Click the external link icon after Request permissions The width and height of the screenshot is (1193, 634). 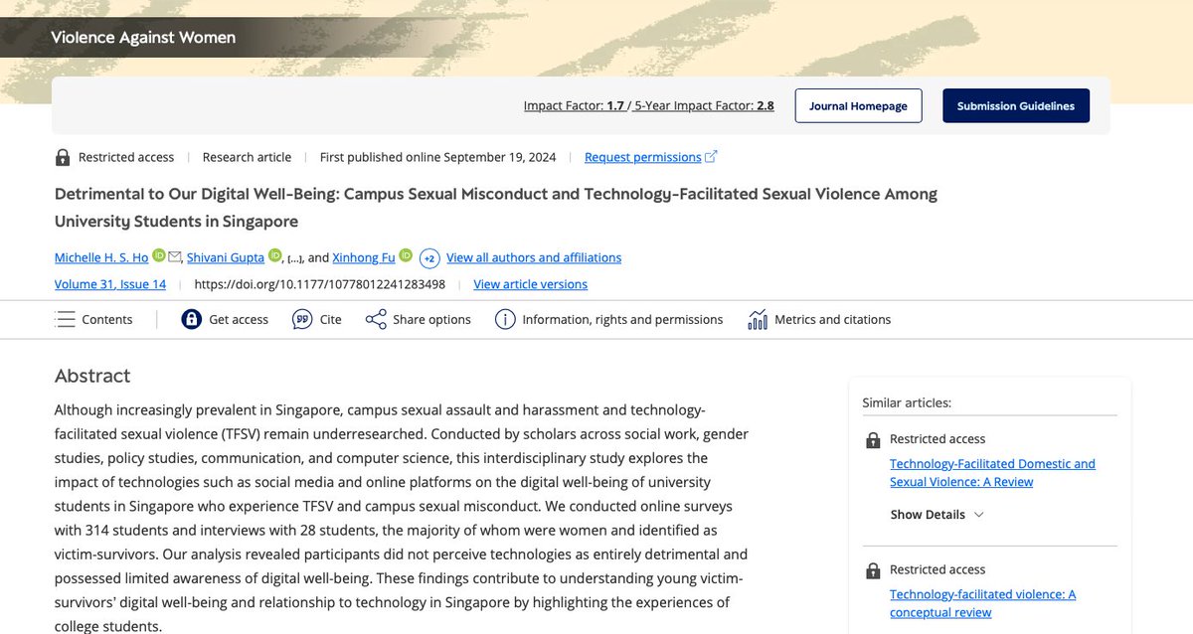(x=711, y=156)
